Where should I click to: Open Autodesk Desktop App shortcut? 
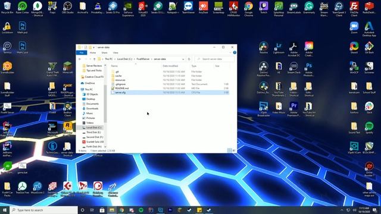(x=369, y=29)
